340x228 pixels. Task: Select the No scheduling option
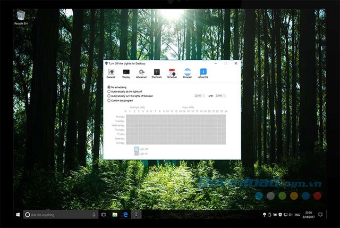pos(109,87)
